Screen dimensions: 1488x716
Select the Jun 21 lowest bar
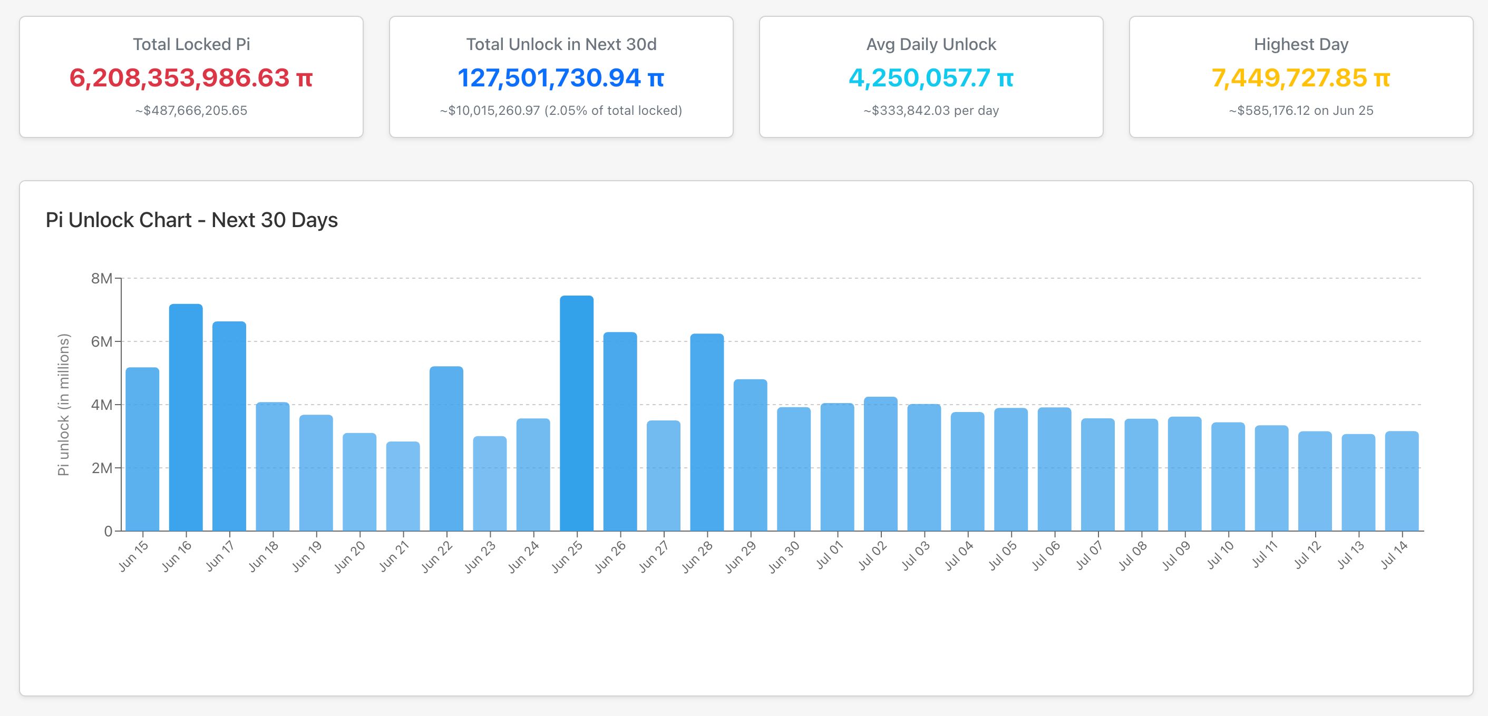[403, 486]
